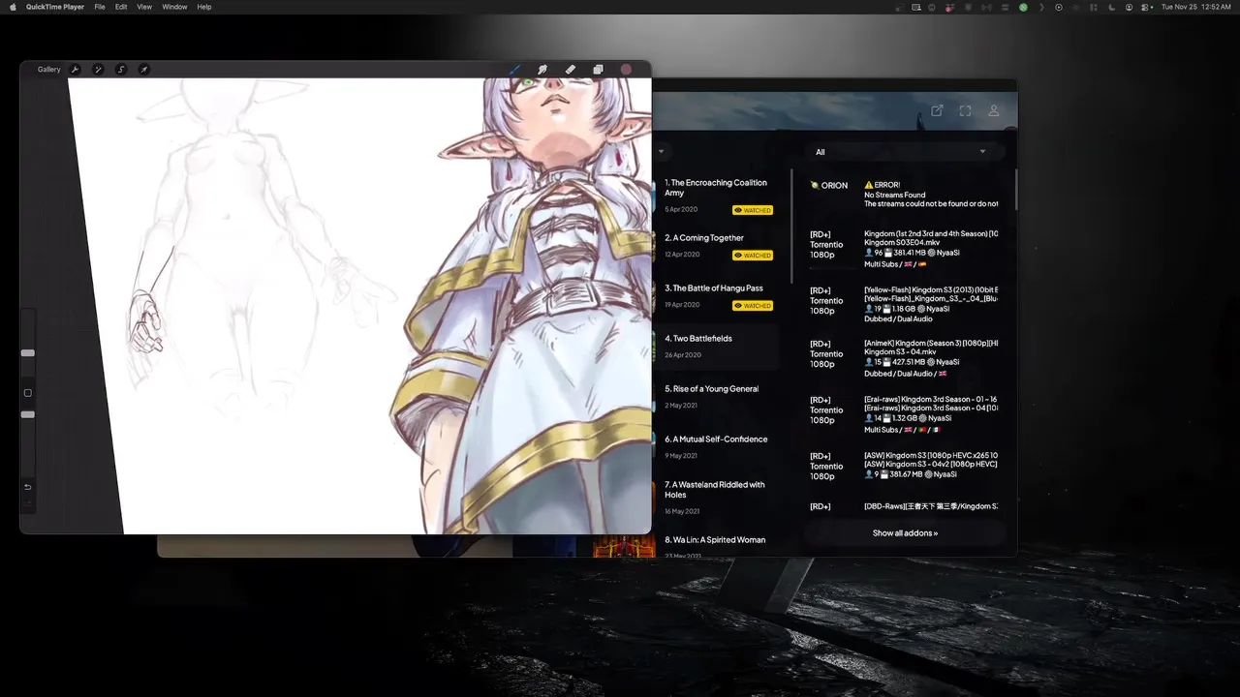This screenshot has height=697, width=1240.
Task: Open Procreate active color swatch
Action: pyautogui.click(x=626, y=70)
